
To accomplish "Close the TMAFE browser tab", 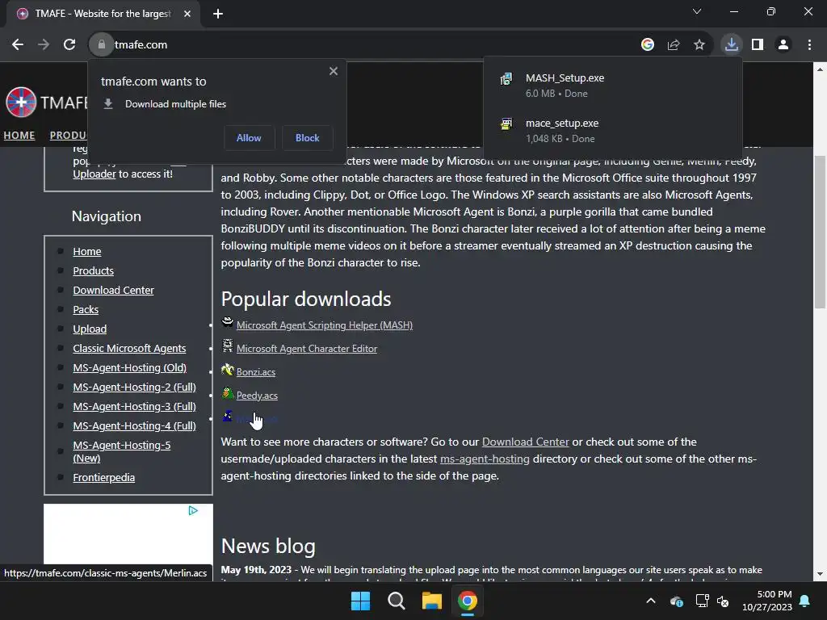I will coord(187,14).
